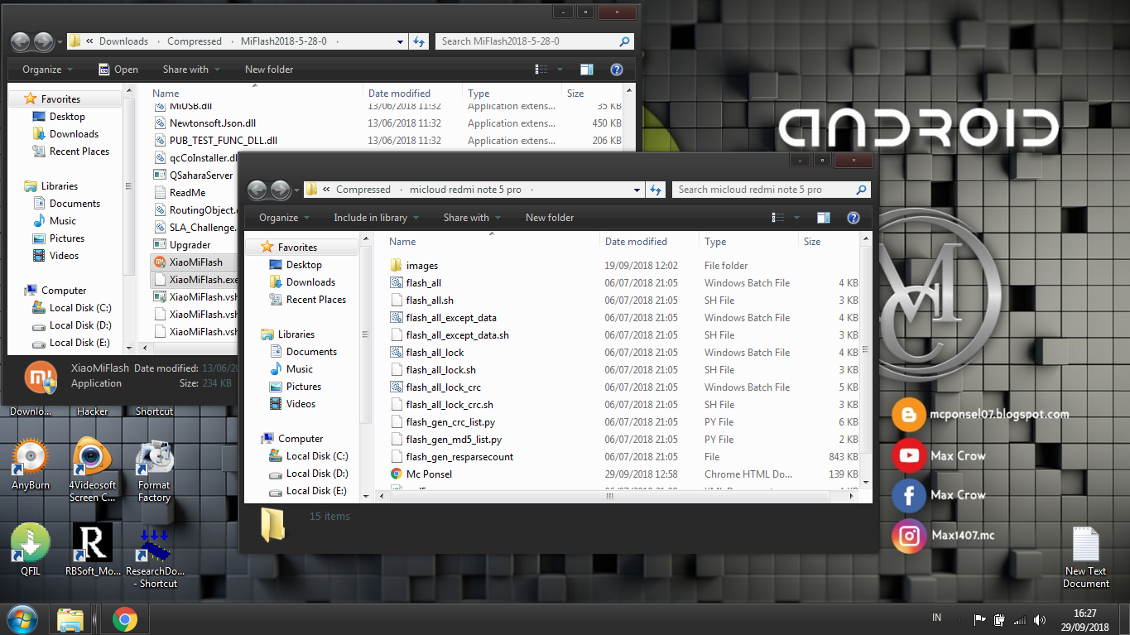Open Share with dropdown in micloud window
Screen dimensions: 1130x635
point(473,218)
